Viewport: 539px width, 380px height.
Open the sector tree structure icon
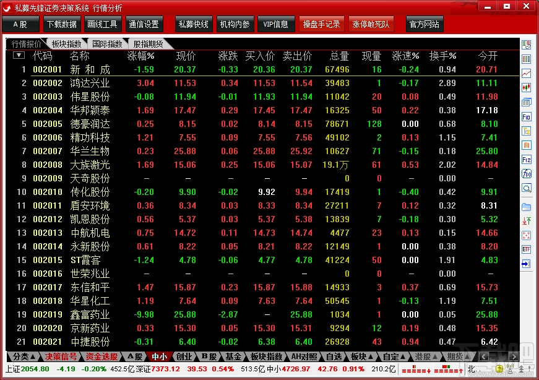[526, 131]
